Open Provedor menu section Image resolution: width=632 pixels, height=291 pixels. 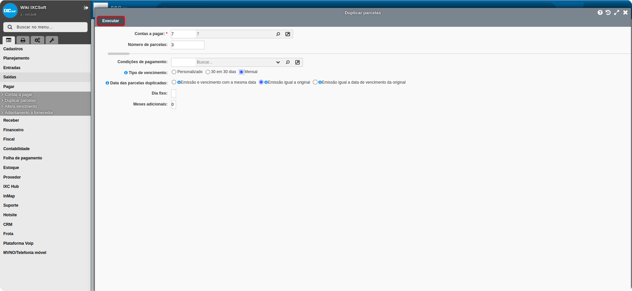(x=45, y=177)
